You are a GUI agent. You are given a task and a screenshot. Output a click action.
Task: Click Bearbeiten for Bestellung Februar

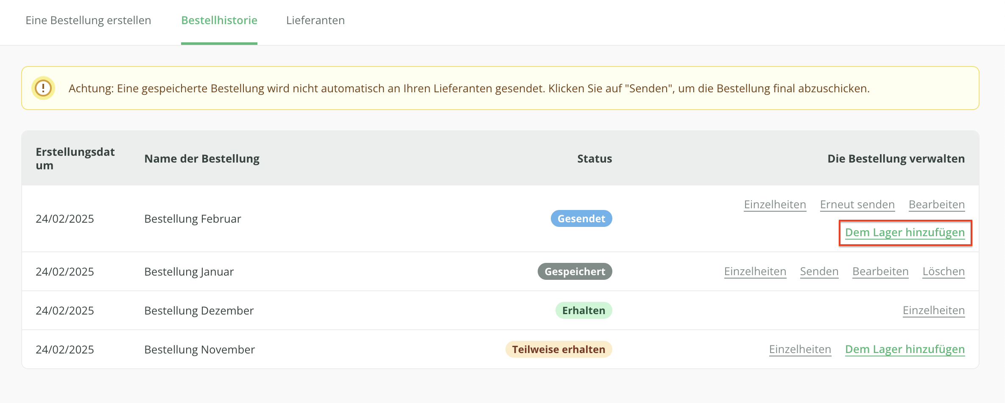click(936, 204)
